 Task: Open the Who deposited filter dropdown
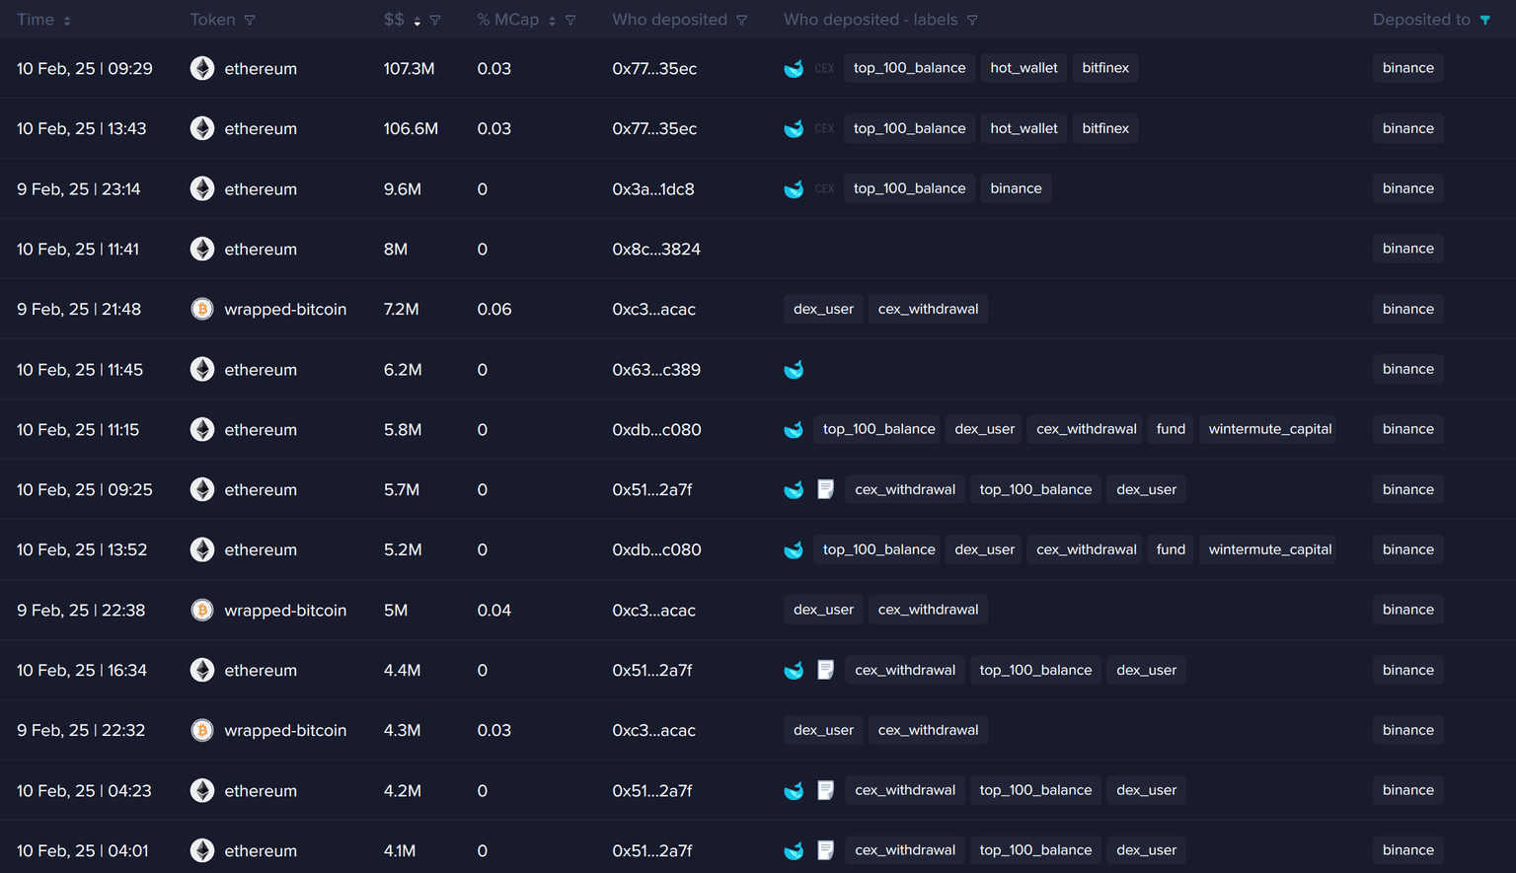click(x=742, y=20)
